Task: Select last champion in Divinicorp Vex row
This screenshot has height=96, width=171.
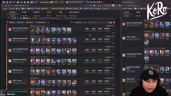Action: click(x=74, y=72)
